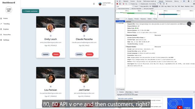Click Delete on Claude Pacocha card

pos(90,54)
